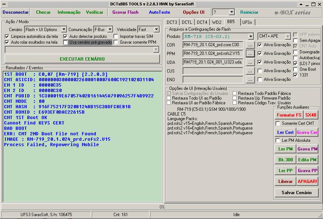
Task: Click the COR file path field
Action: [x=213, y=45]
